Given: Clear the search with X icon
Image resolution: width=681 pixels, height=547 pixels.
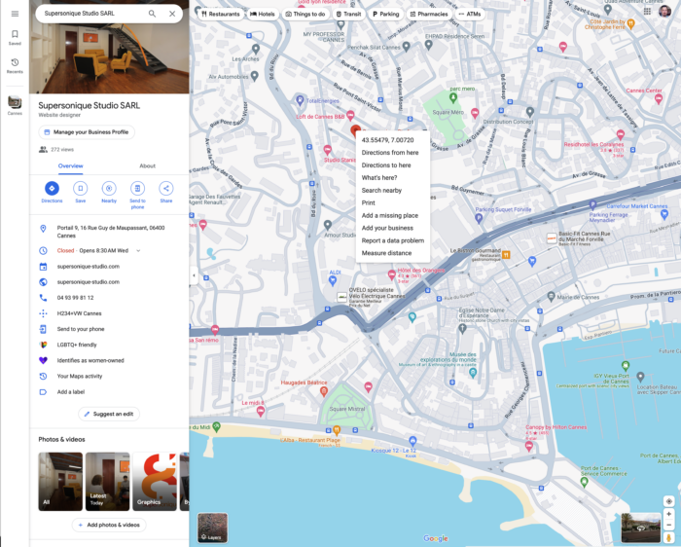Looking at the screenshot, I should tap(172, 14).
